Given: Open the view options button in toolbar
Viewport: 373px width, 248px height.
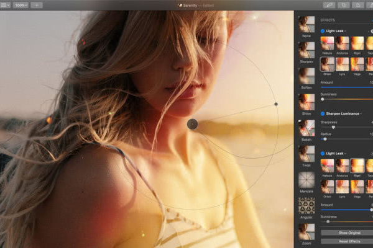Looking at the screenshot, I should [x=5, y=5].
